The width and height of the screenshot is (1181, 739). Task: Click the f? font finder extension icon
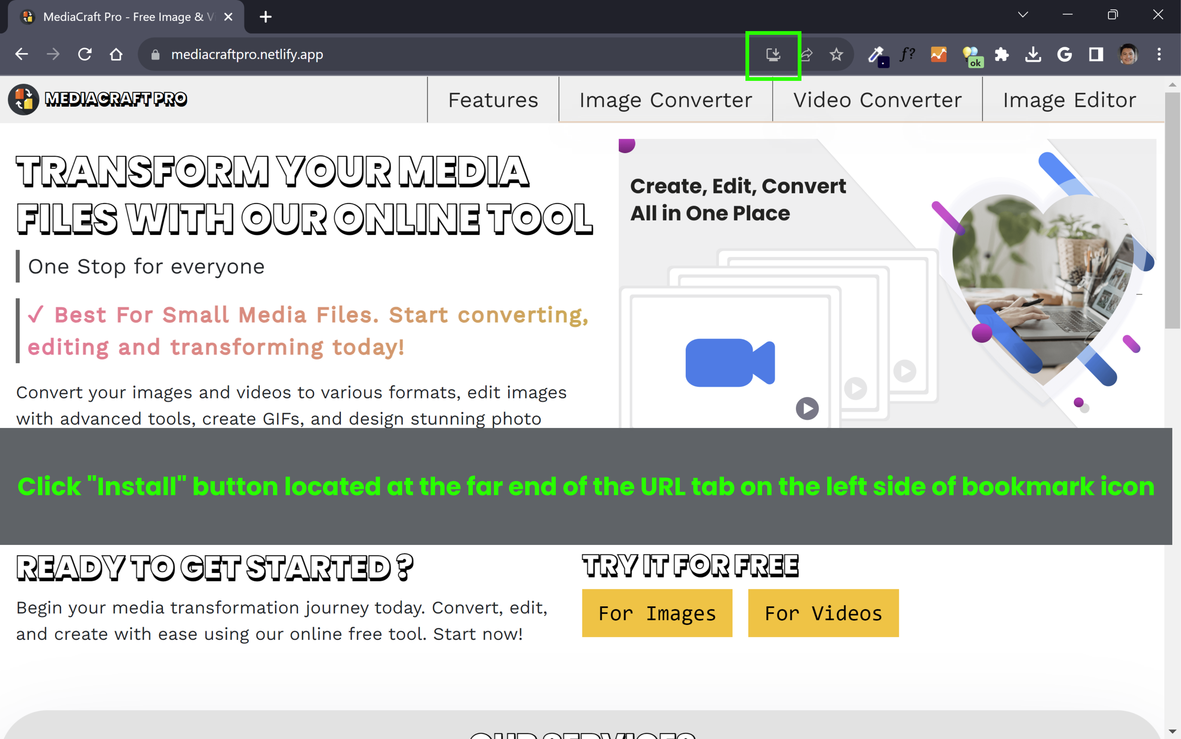(x=907, y=54)
